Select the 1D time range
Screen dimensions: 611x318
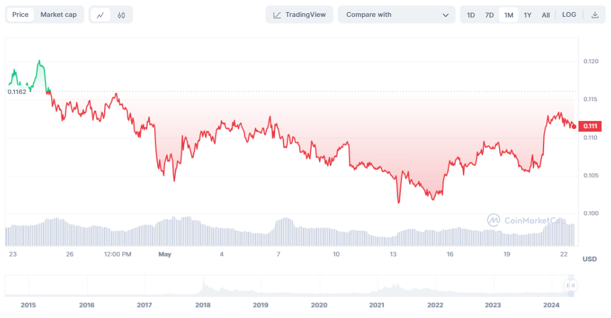[471, 15]
